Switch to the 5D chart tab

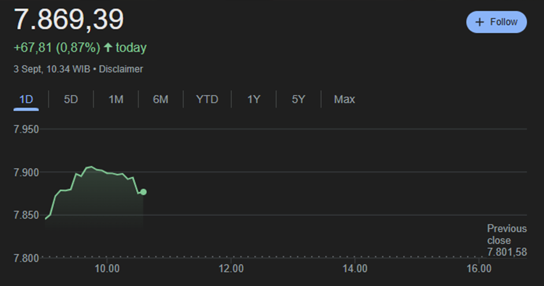pyautogui.click(x=70, y=100)
